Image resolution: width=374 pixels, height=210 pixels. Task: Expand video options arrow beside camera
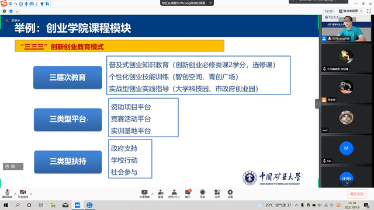[31, 194]
